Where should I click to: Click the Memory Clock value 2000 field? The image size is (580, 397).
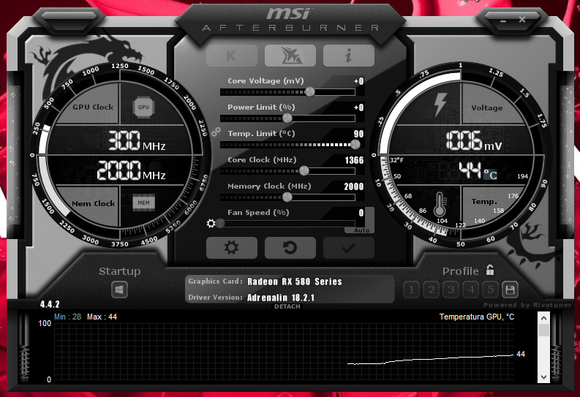353,186
